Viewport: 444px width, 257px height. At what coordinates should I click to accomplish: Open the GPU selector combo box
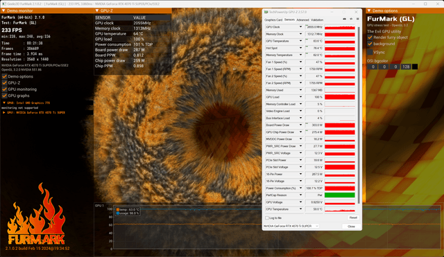tap(291, 227)
